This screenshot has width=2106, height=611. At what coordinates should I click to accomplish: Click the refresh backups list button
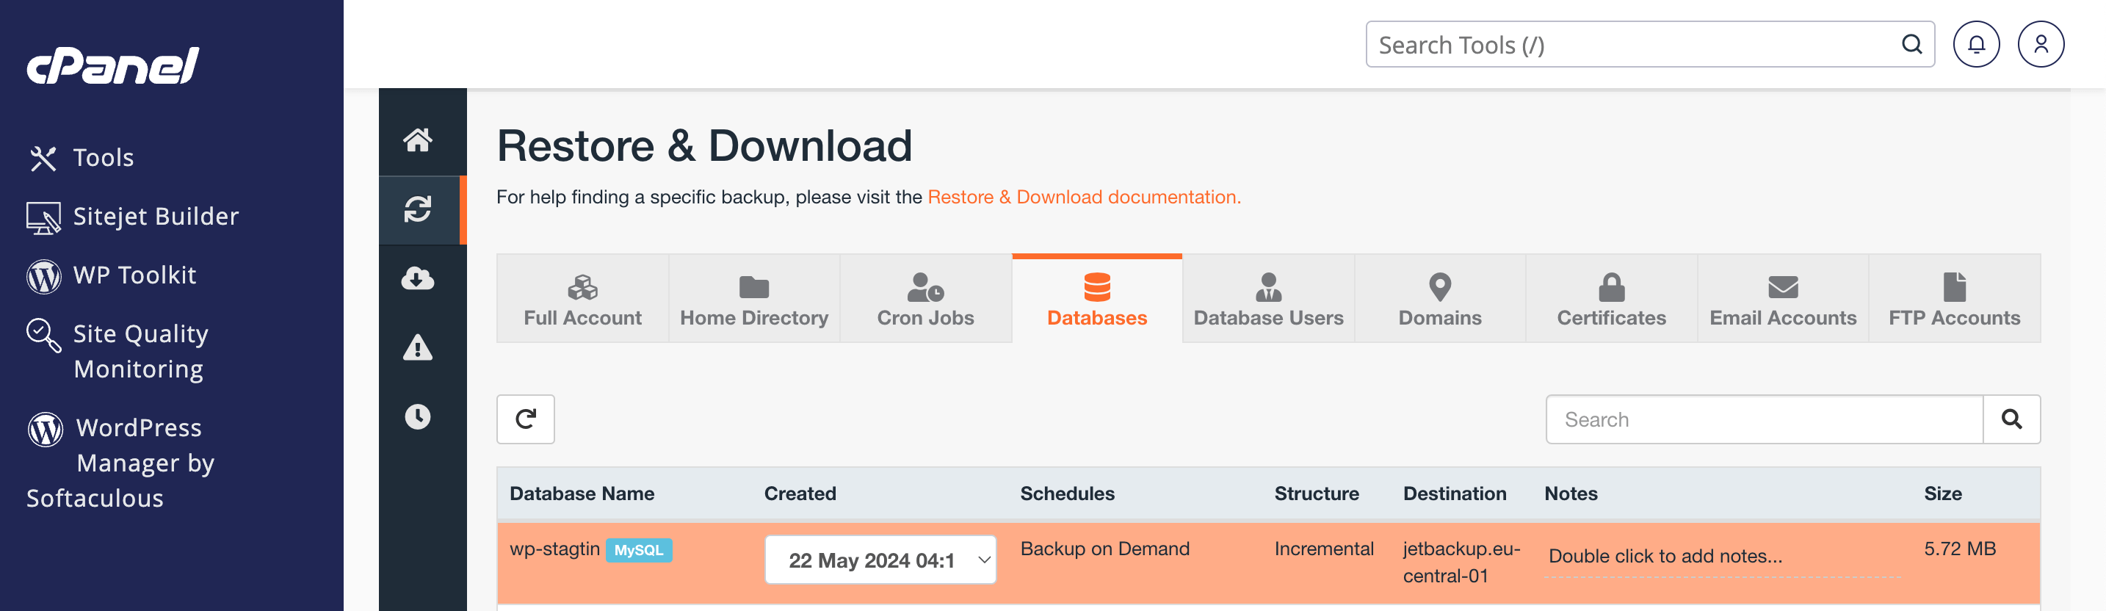[x=525, y=419]
